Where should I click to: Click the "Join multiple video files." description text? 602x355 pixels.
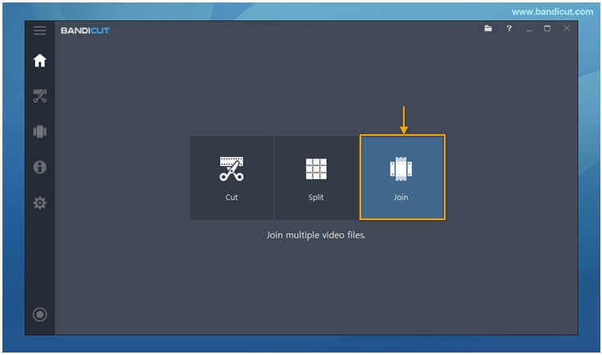click(316, 235)
